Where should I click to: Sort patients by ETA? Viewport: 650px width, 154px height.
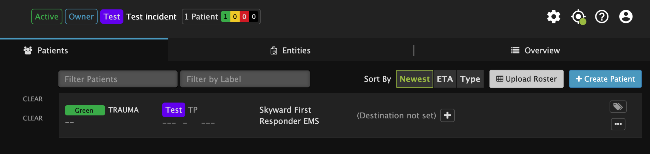point(445,79)
